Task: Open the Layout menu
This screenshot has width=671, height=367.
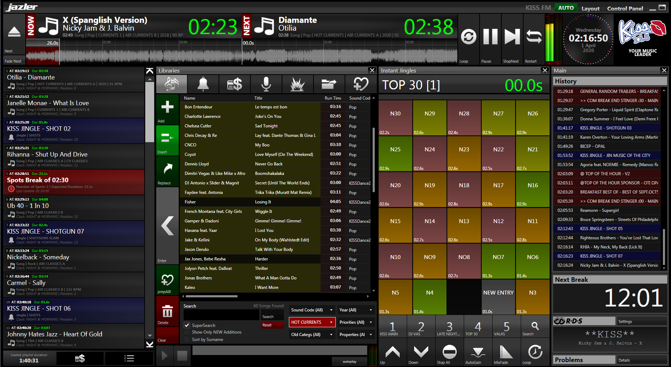Action: coord(590,8)
